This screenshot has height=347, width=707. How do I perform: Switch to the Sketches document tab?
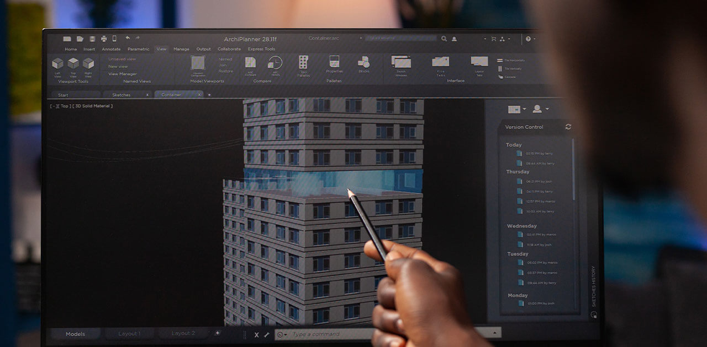pyautogui.click(x=122, y=95)
